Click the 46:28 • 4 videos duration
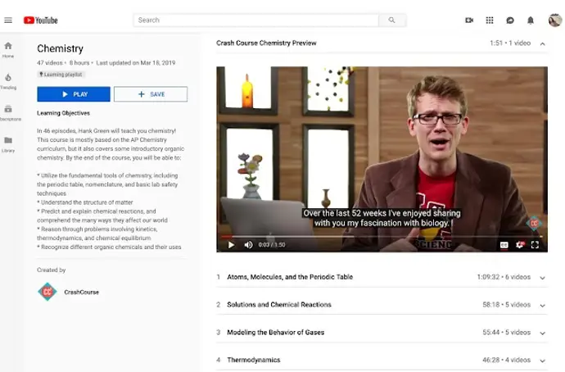 coord(506,360)
